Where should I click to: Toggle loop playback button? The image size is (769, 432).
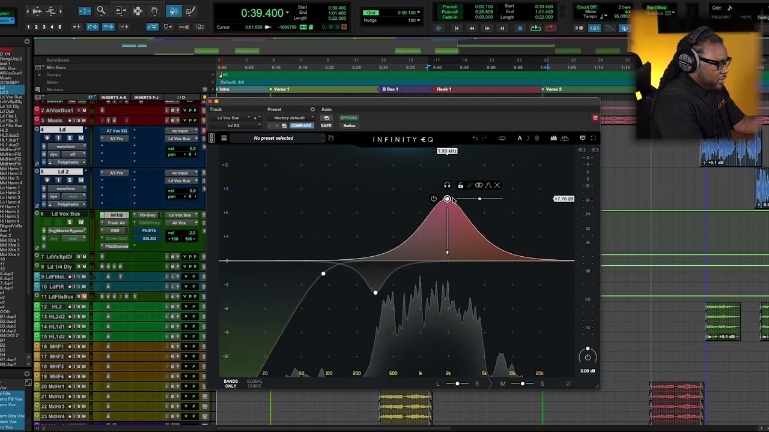(536, 28)
